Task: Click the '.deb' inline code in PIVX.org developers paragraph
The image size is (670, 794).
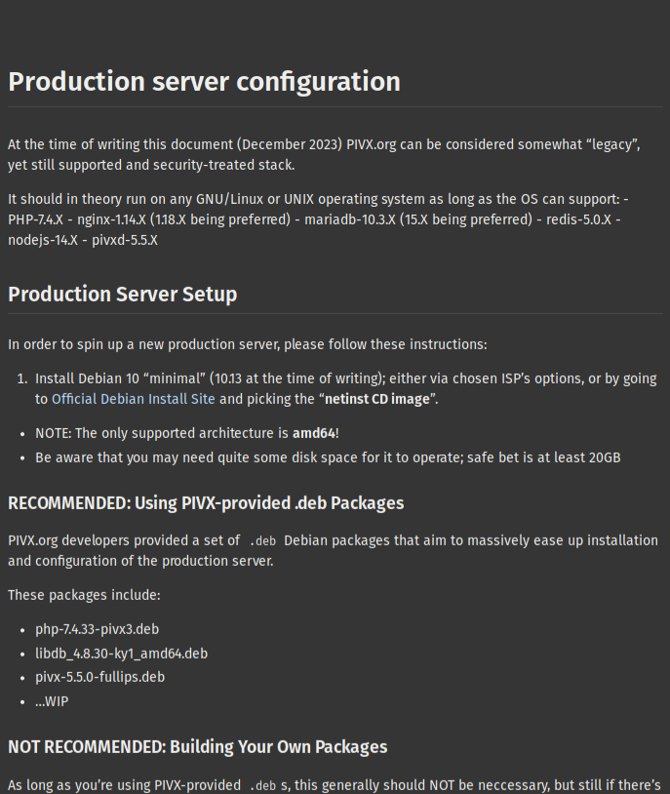Action: tap(263, 540)
